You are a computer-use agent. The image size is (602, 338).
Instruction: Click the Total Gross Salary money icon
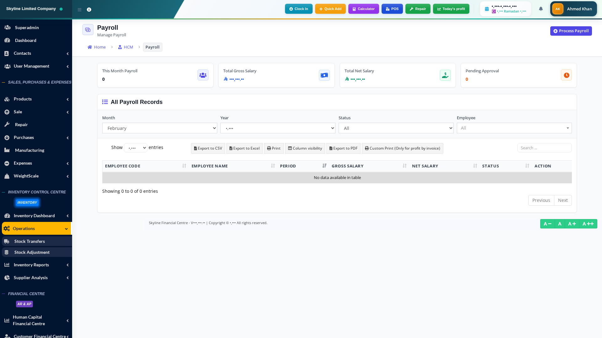click(324, 75)
